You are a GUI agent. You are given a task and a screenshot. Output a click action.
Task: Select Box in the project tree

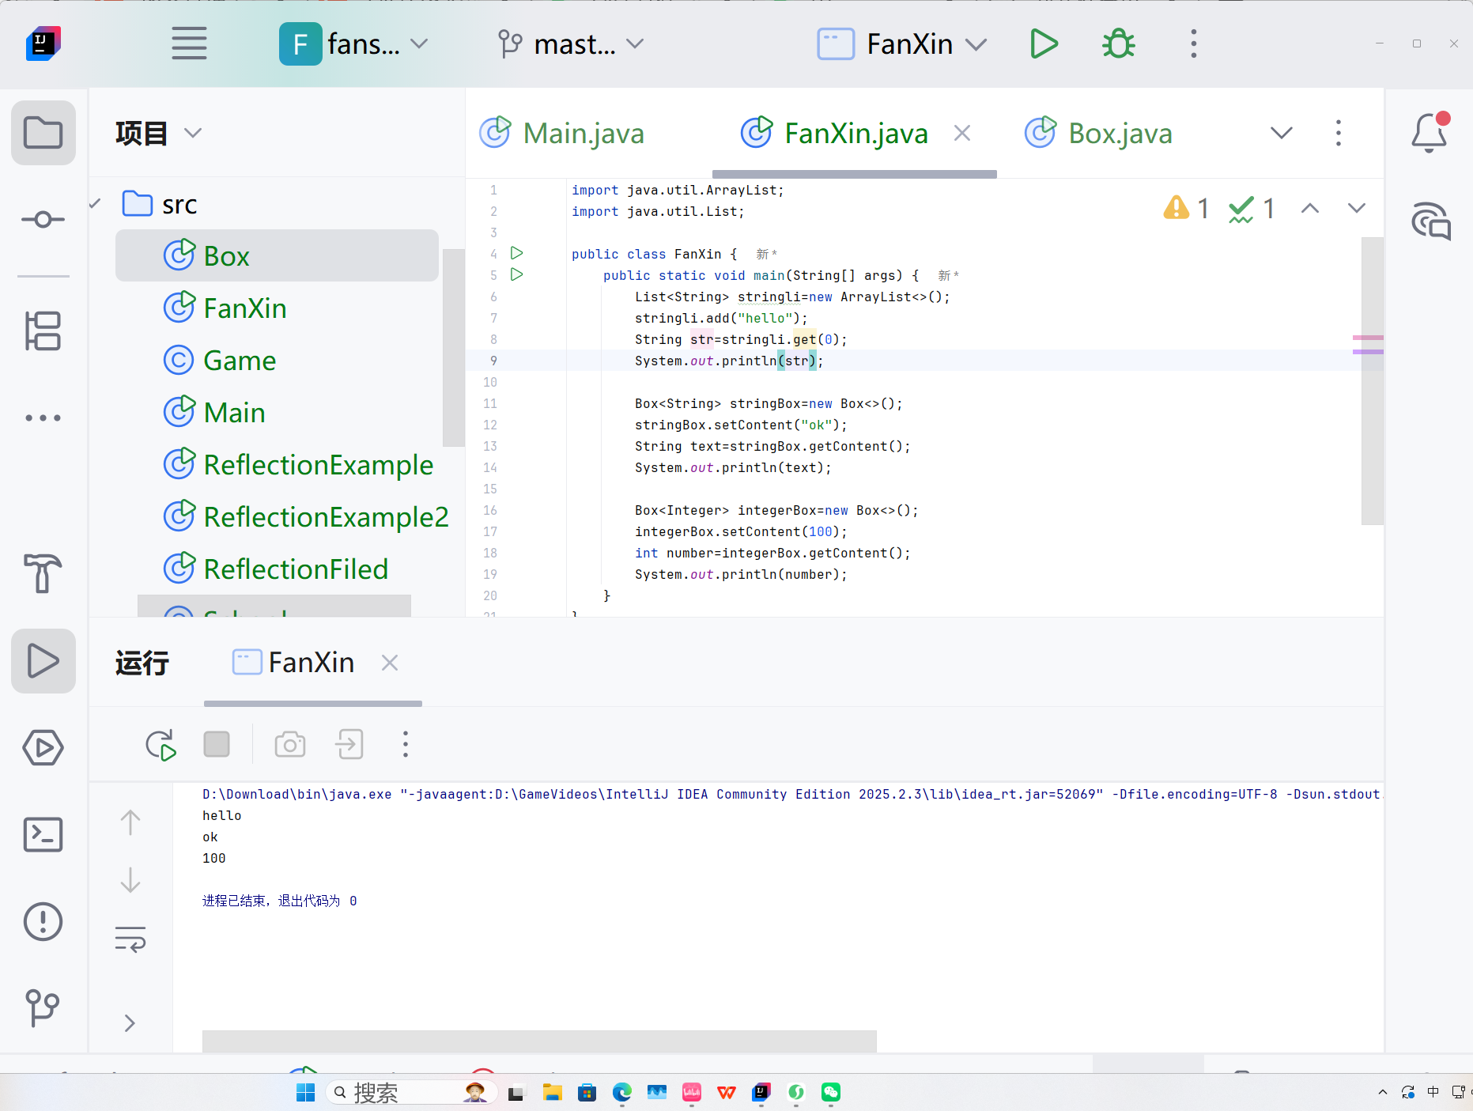coord(277,255)
